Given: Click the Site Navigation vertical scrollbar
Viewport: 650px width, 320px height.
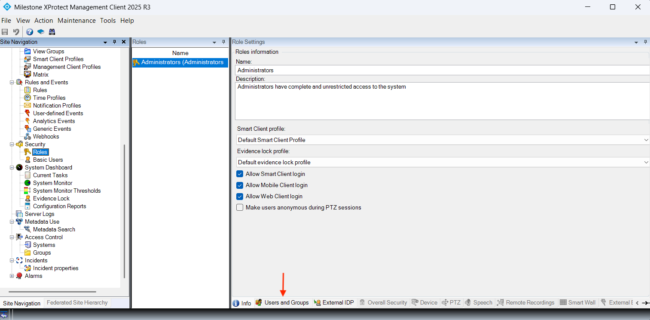Looking at the screenshot, I should pos(124,211).
